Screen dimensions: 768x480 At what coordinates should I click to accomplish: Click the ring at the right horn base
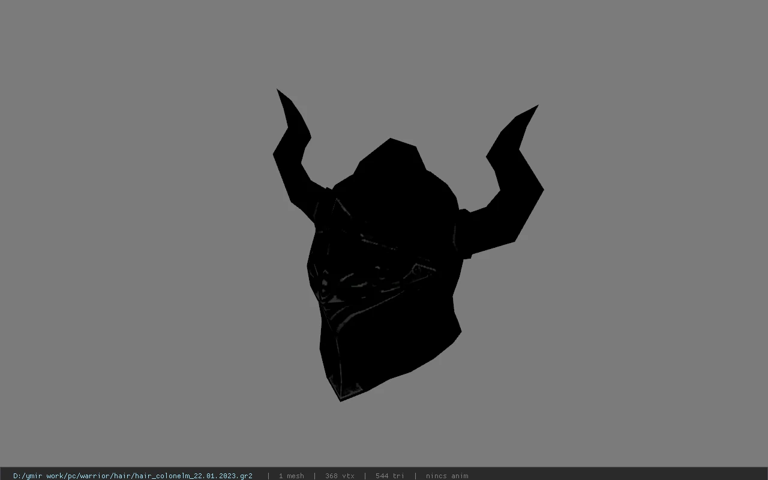463,234
